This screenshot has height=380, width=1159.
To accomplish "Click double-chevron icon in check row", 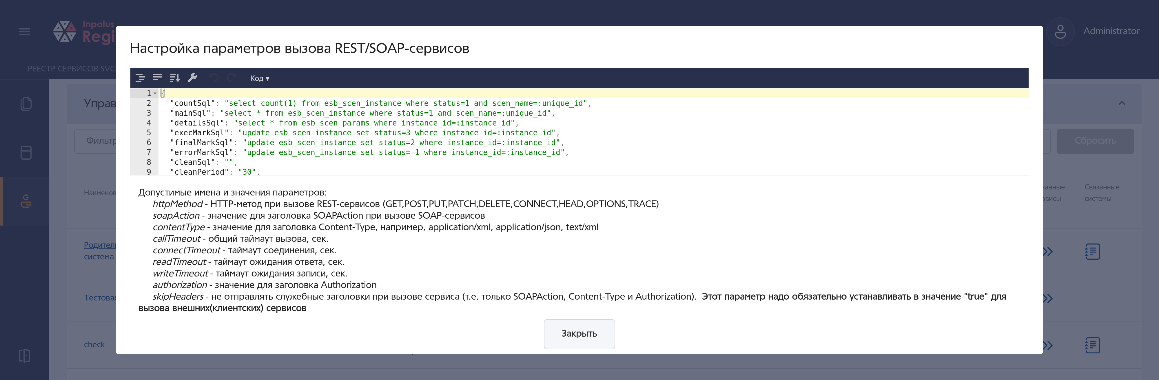I will [x=1048, y=345].
